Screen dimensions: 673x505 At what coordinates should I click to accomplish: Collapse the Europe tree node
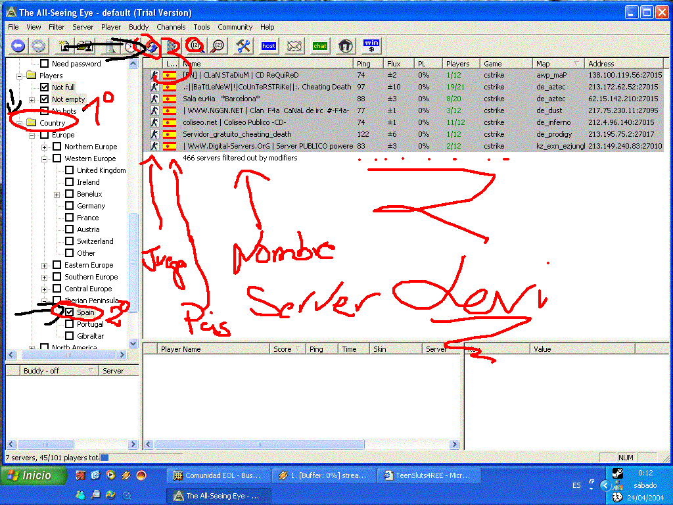(x=32, y=135)
